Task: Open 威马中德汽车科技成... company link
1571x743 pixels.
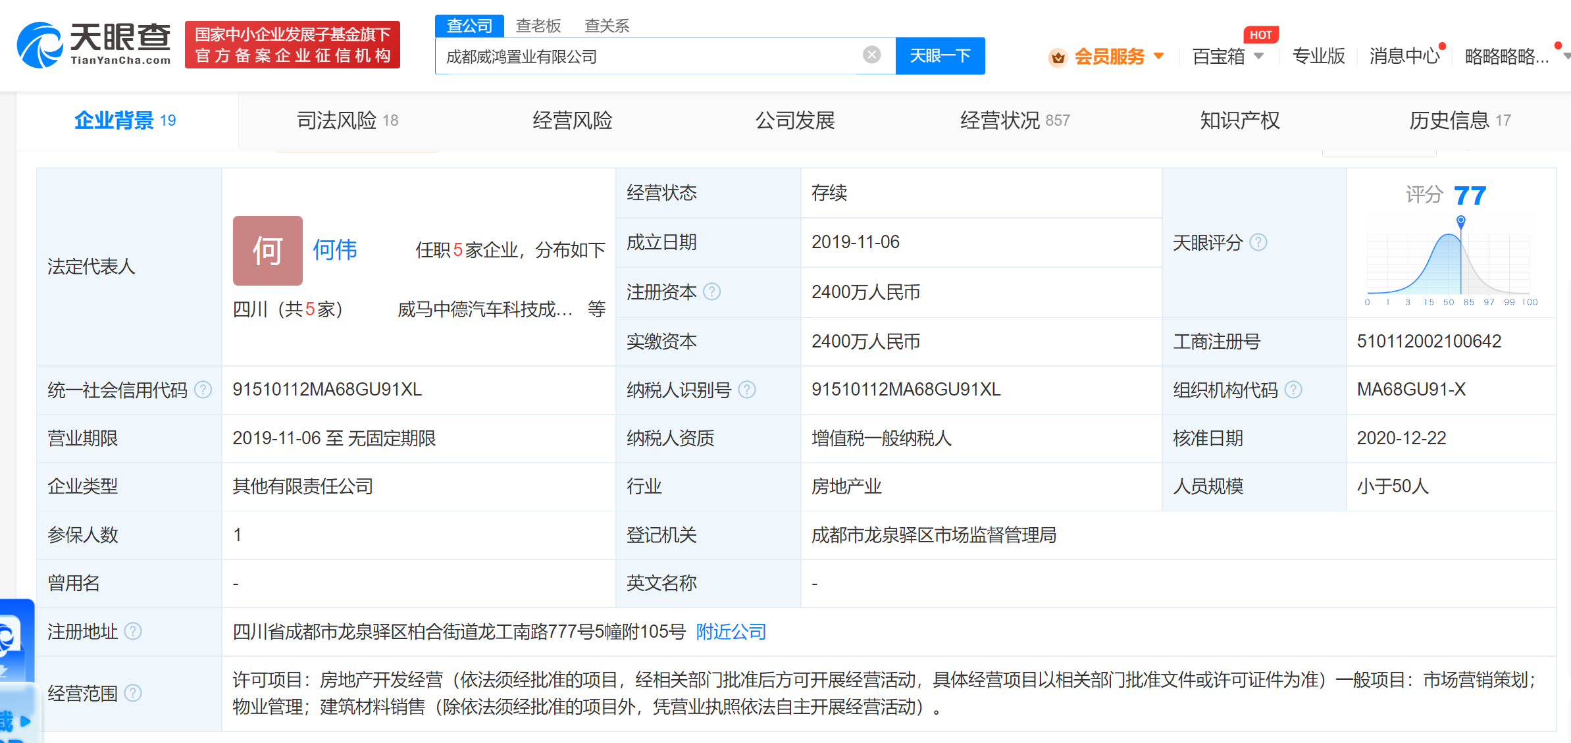Action: pos(485,309)
